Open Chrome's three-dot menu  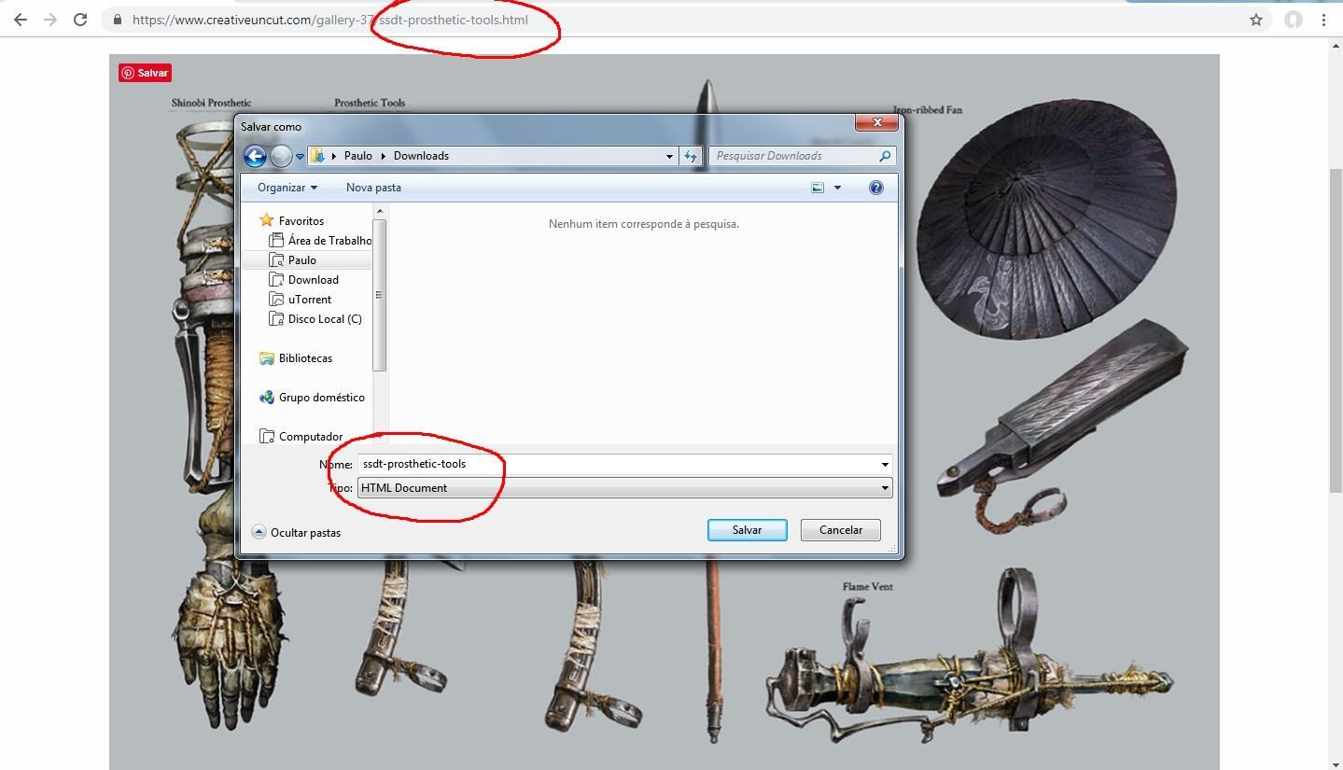(1323, 20)
